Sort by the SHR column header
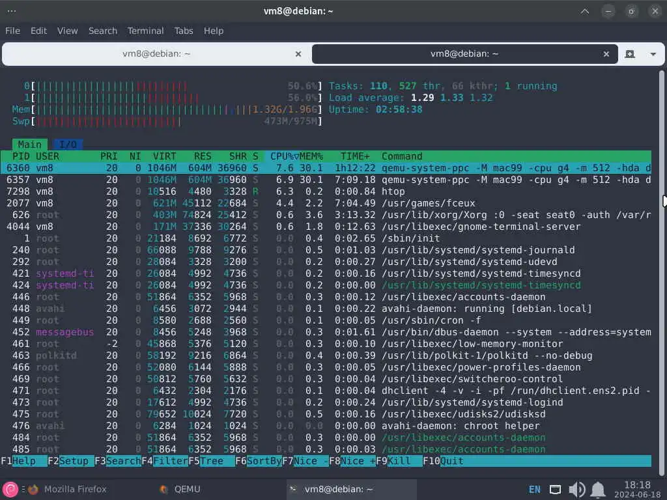This screenshot has height=500, width=667. (x=238, y=156)
